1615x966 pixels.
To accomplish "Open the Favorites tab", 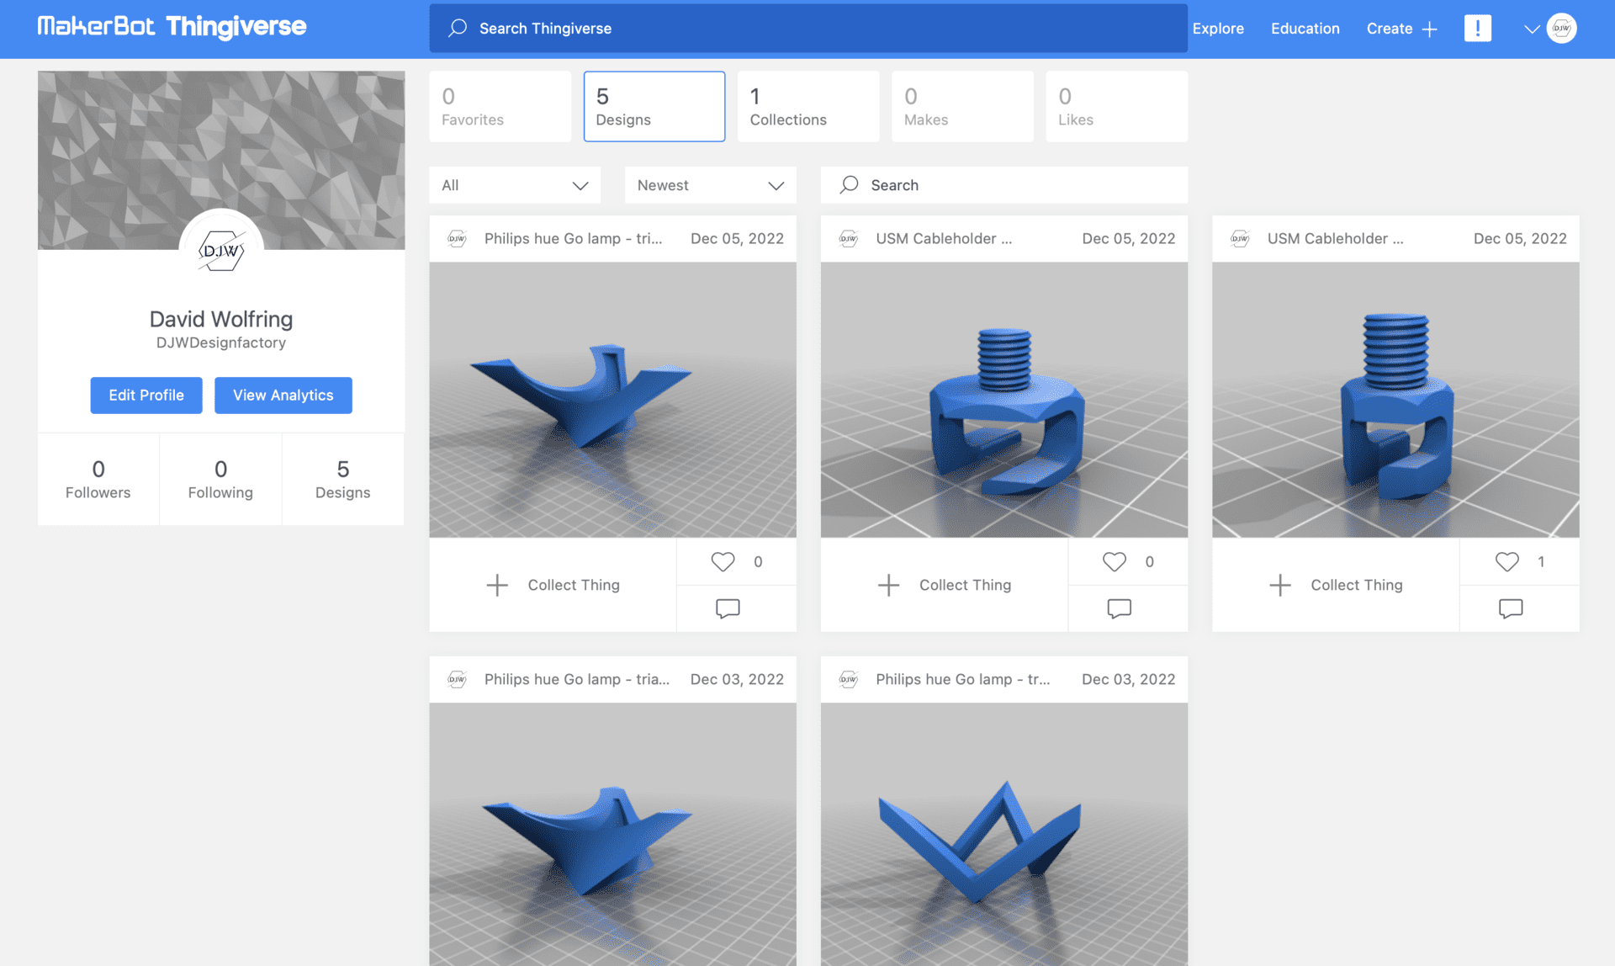I will coord(500,106).
